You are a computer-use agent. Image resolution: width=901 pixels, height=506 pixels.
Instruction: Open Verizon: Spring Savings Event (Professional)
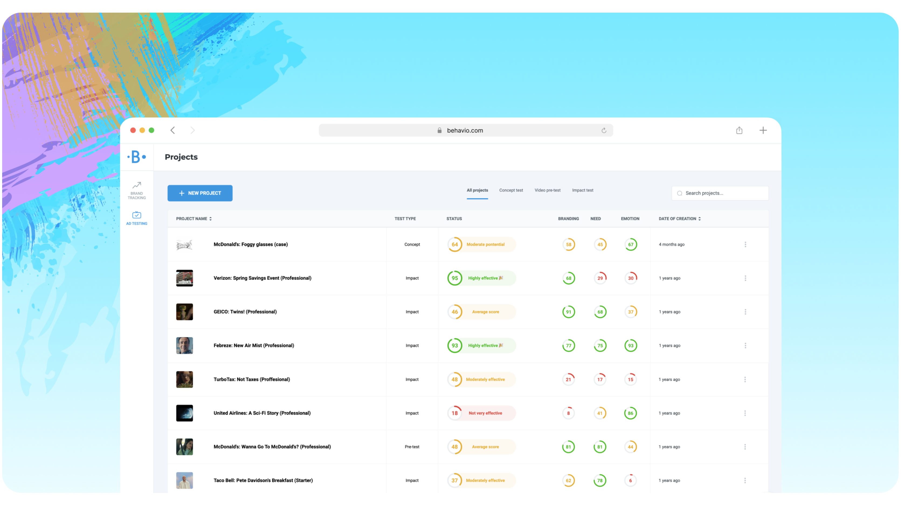coord(262,278)
